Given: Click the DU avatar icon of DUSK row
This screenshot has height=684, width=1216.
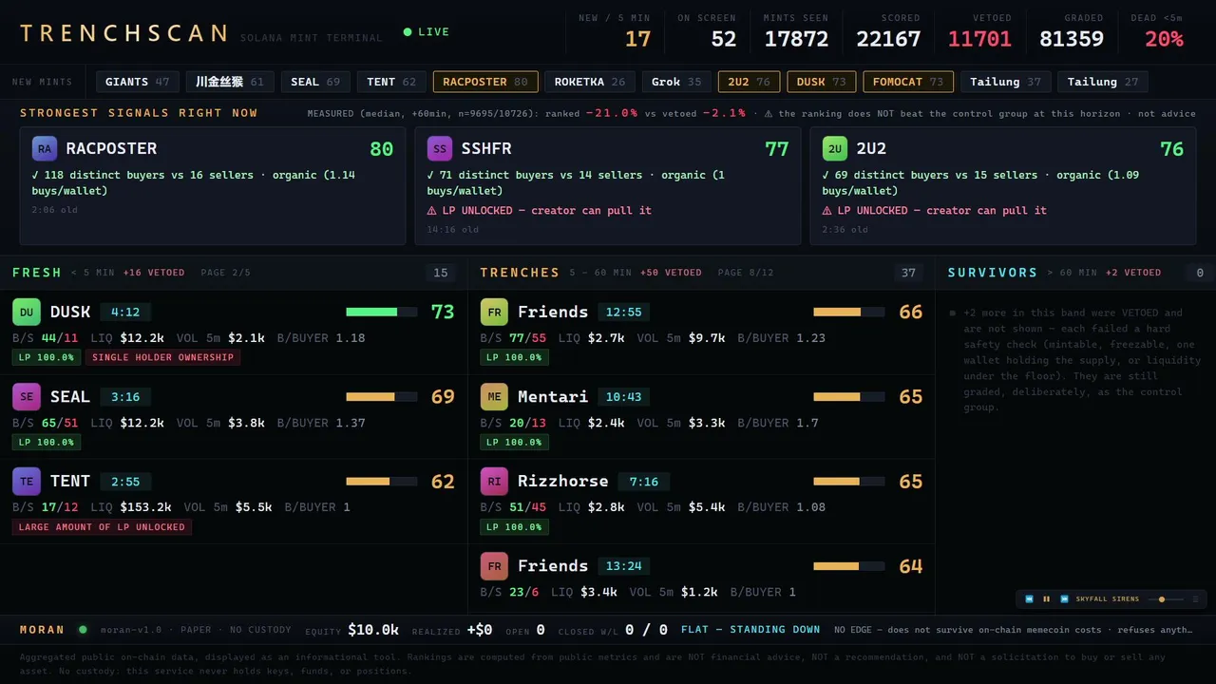Looking at the screenshot, I should [27, 312].
